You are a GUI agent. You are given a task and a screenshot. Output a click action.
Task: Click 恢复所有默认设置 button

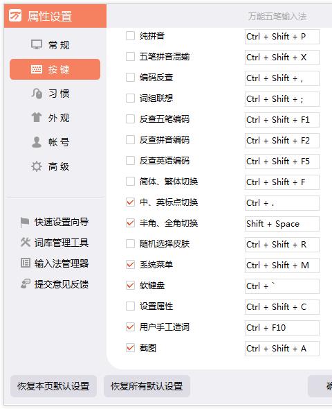pyautogui.click(x=147, y=386)
